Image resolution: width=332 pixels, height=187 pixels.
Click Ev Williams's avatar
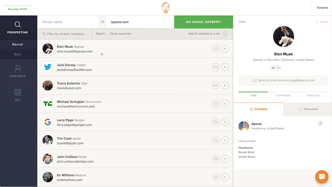tap(48, 177)
